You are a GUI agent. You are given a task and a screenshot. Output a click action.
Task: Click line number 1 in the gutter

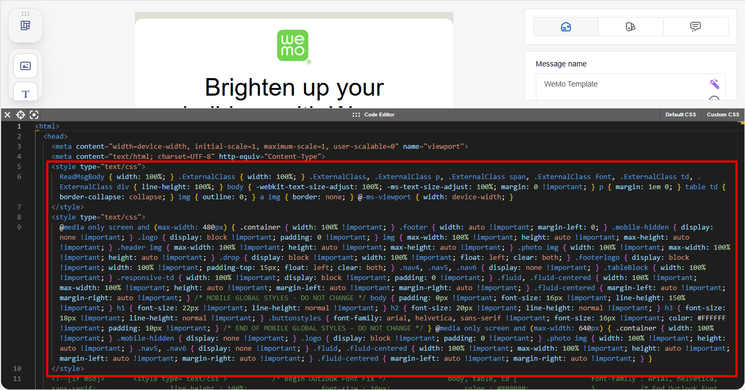19,126
